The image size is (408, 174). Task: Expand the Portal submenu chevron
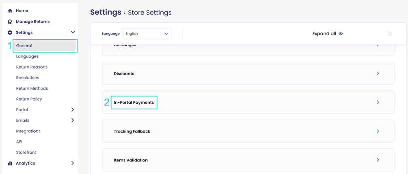[x=73, y=110]
